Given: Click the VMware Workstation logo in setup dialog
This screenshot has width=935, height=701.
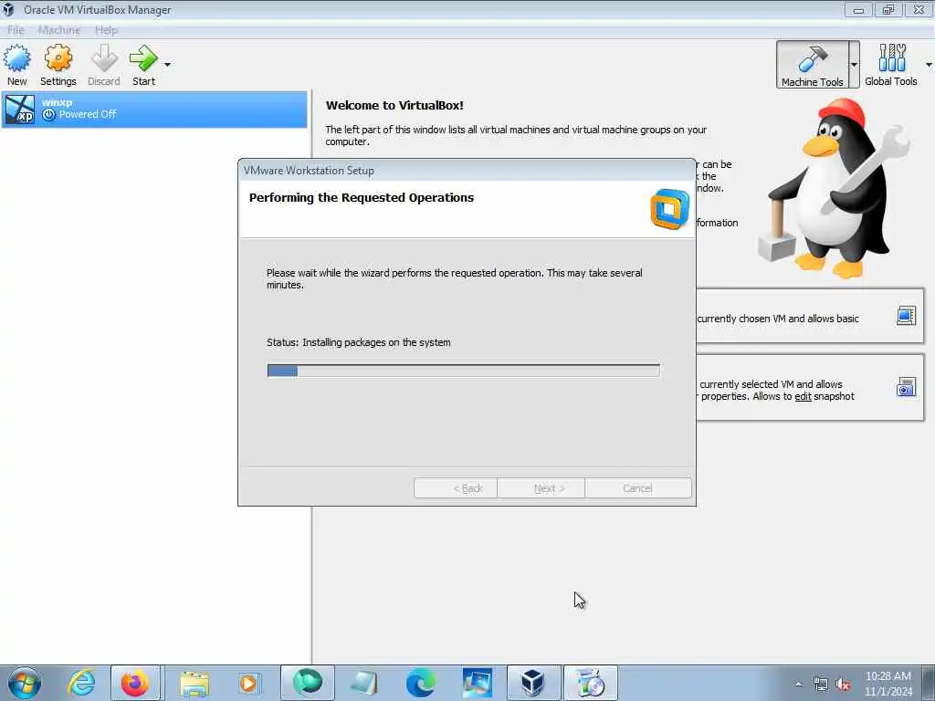Looking at the screenshot, I should 669,209.
